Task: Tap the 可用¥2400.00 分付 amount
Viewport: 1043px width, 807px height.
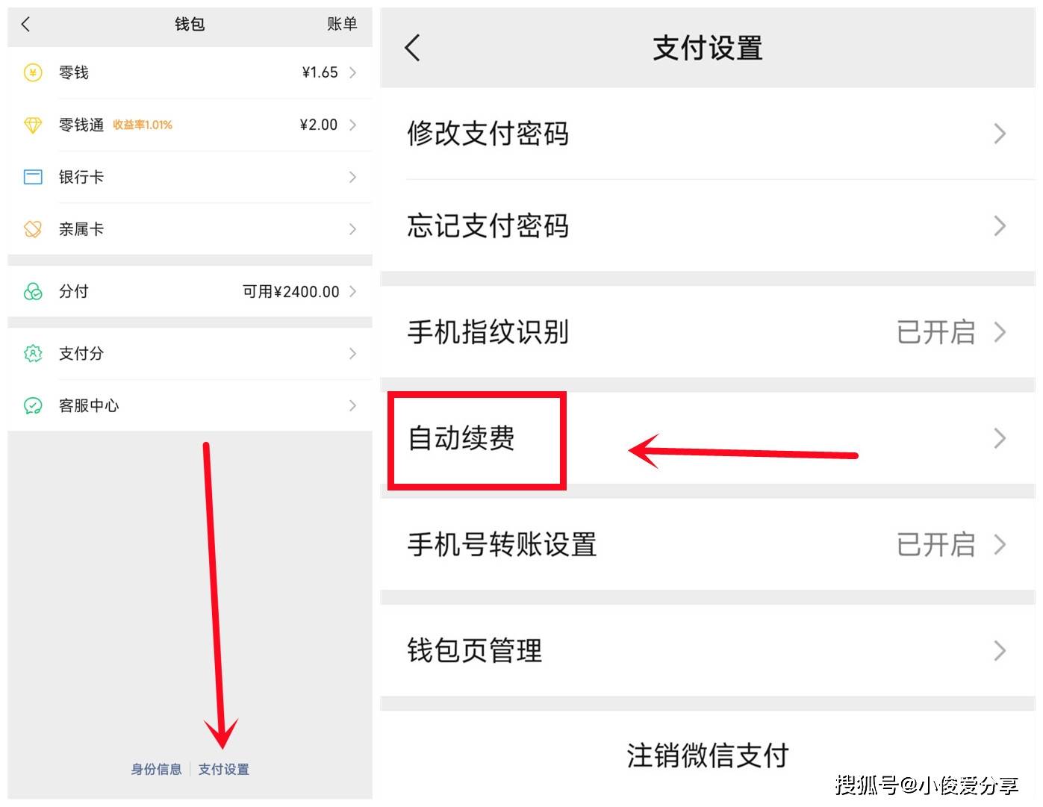Action: pos(291,292)
